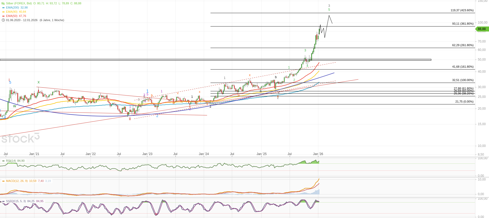Click the stock3 watermark logo
This screenshot has width=489, height=218.
click(x=20, y=138)
